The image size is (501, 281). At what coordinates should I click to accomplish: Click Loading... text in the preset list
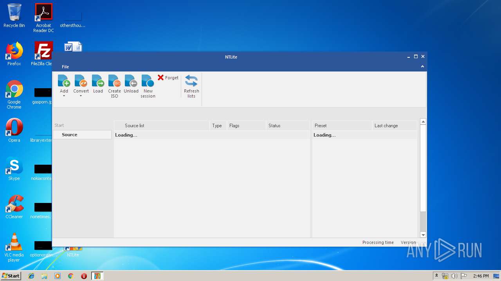324,135
